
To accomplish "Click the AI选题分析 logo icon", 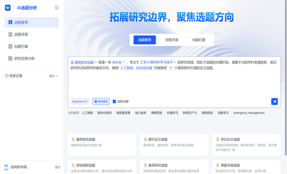I will point(8,8).
